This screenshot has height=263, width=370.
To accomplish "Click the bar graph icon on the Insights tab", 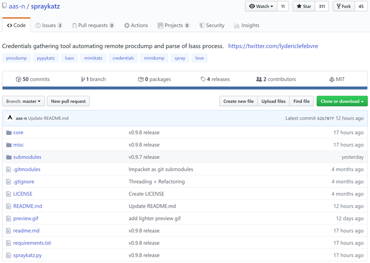I will point(236,26).
